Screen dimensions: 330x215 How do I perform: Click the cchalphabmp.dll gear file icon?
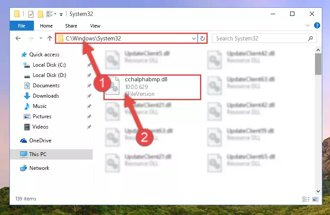point(113,86)
